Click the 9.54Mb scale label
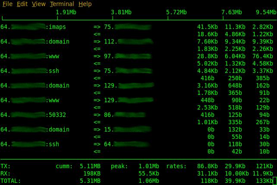Viewport: 277px width, 185px height. [x=266, y=12]
